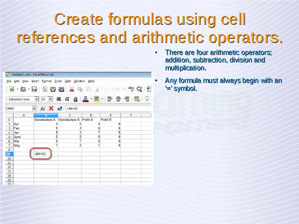Run the Spelling check icon

(131, 89)
